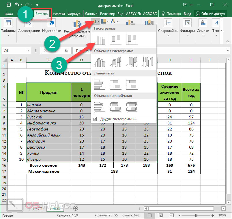Add a new sheet with plus button
This screenshot has height=219, width=232.
[76, 208]
